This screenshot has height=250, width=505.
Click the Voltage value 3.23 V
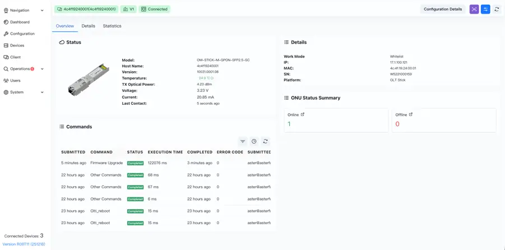202,91
